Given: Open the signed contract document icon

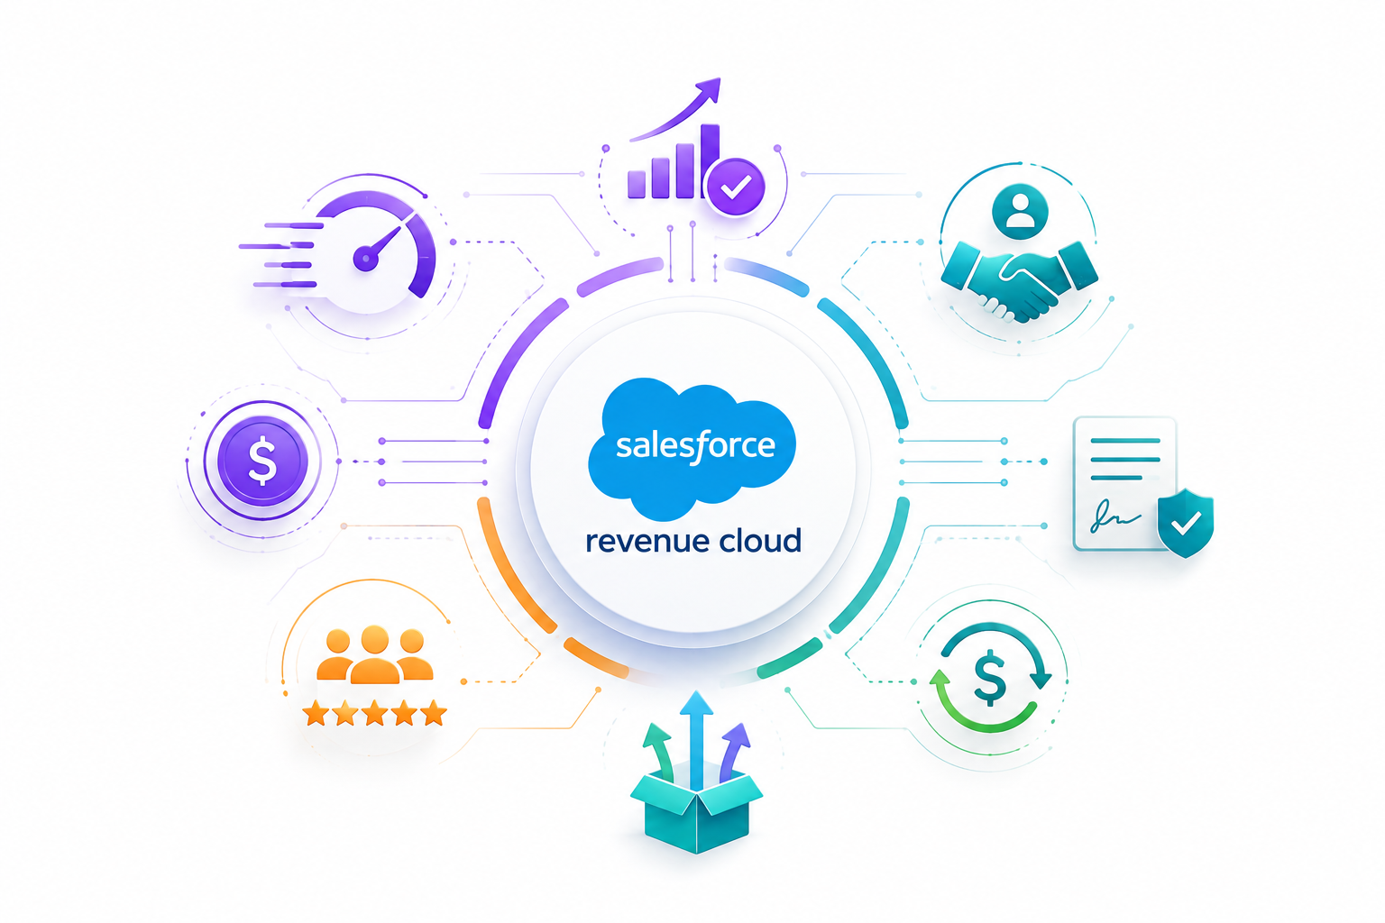Looking at the screenshot, I should coord(1125,483).
